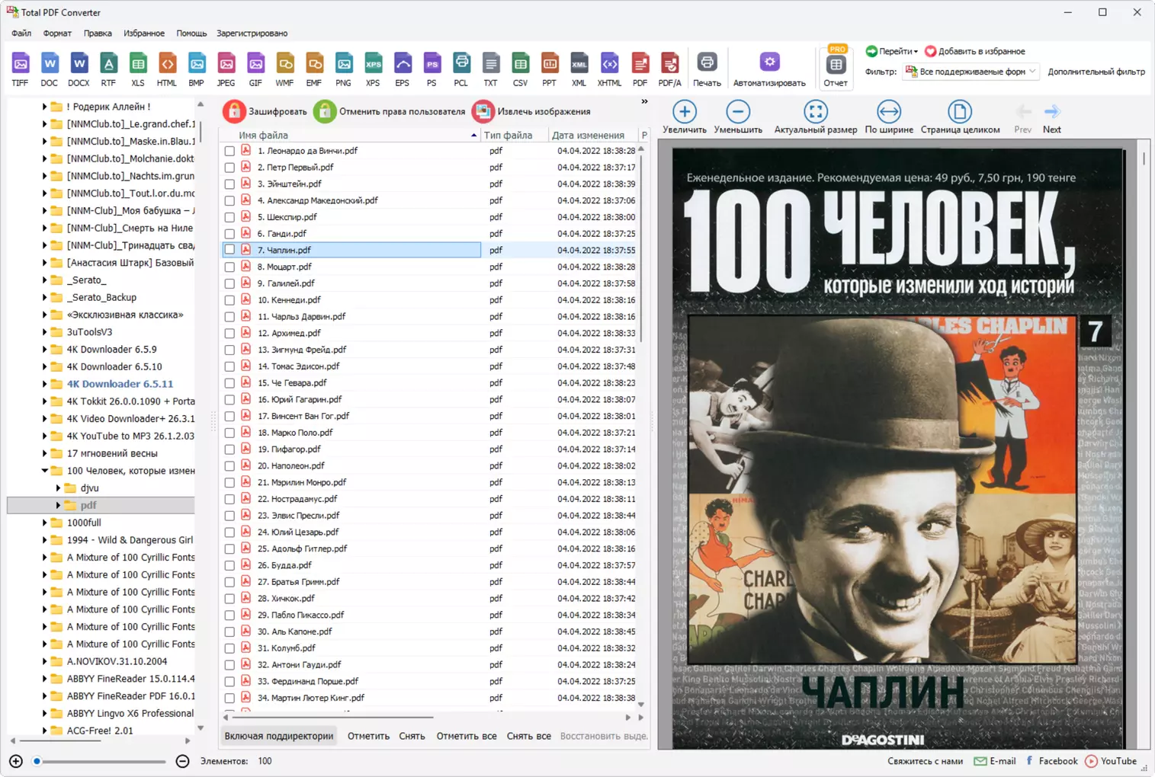Open the Зарегистрировано menu
The height and width of the screenshot is (777, 1155).
click(x=252, y=34)
